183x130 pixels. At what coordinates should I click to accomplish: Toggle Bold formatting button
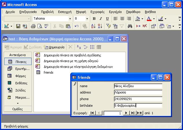(x=94, y=19)
